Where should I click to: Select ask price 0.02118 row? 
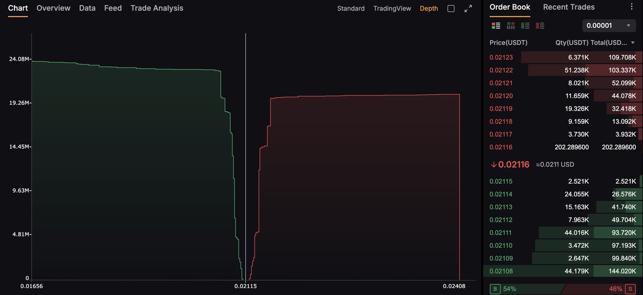[x=563, y=121]
